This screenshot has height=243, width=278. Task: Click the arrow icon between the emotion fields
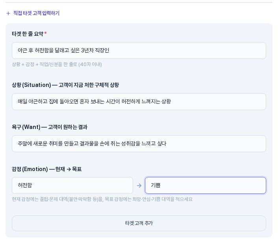coord(139,186)
